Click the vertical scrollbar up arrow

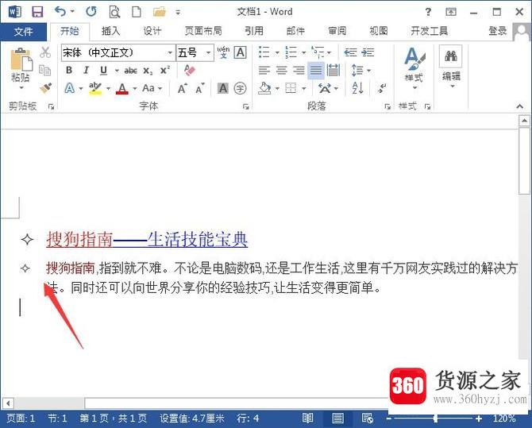pyautogui.click(x=524, y=121)
